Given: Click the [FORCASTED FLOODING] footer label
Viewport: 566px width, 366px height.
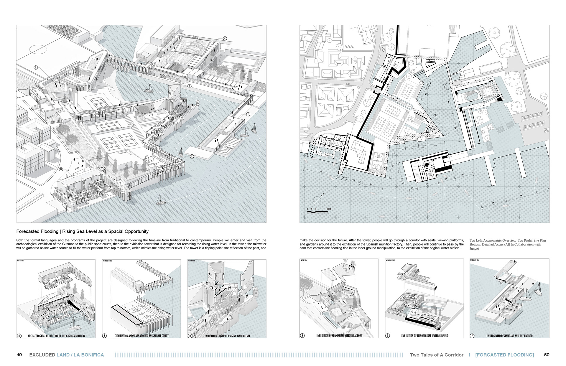Looking at the screenshot, I should [x=504, y=355].
